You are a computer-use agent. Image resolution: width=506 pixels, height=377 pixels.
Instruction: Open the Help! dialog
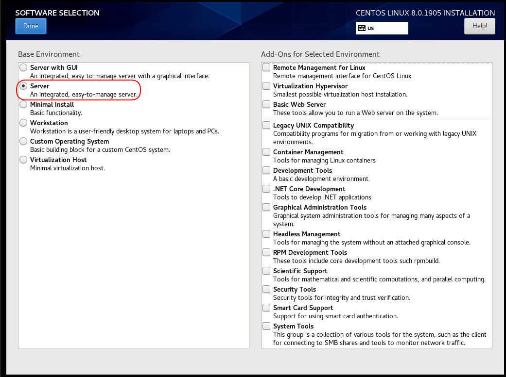click(479, 26)
